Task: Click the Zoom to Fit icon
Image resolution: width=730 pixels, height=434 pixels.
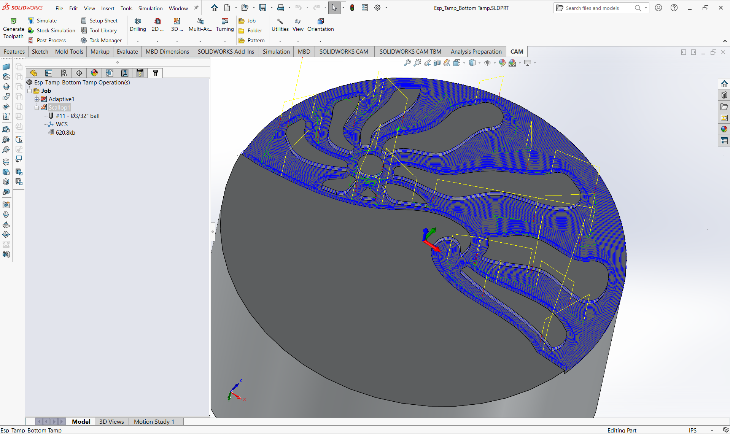Action: tap(407, 63)
